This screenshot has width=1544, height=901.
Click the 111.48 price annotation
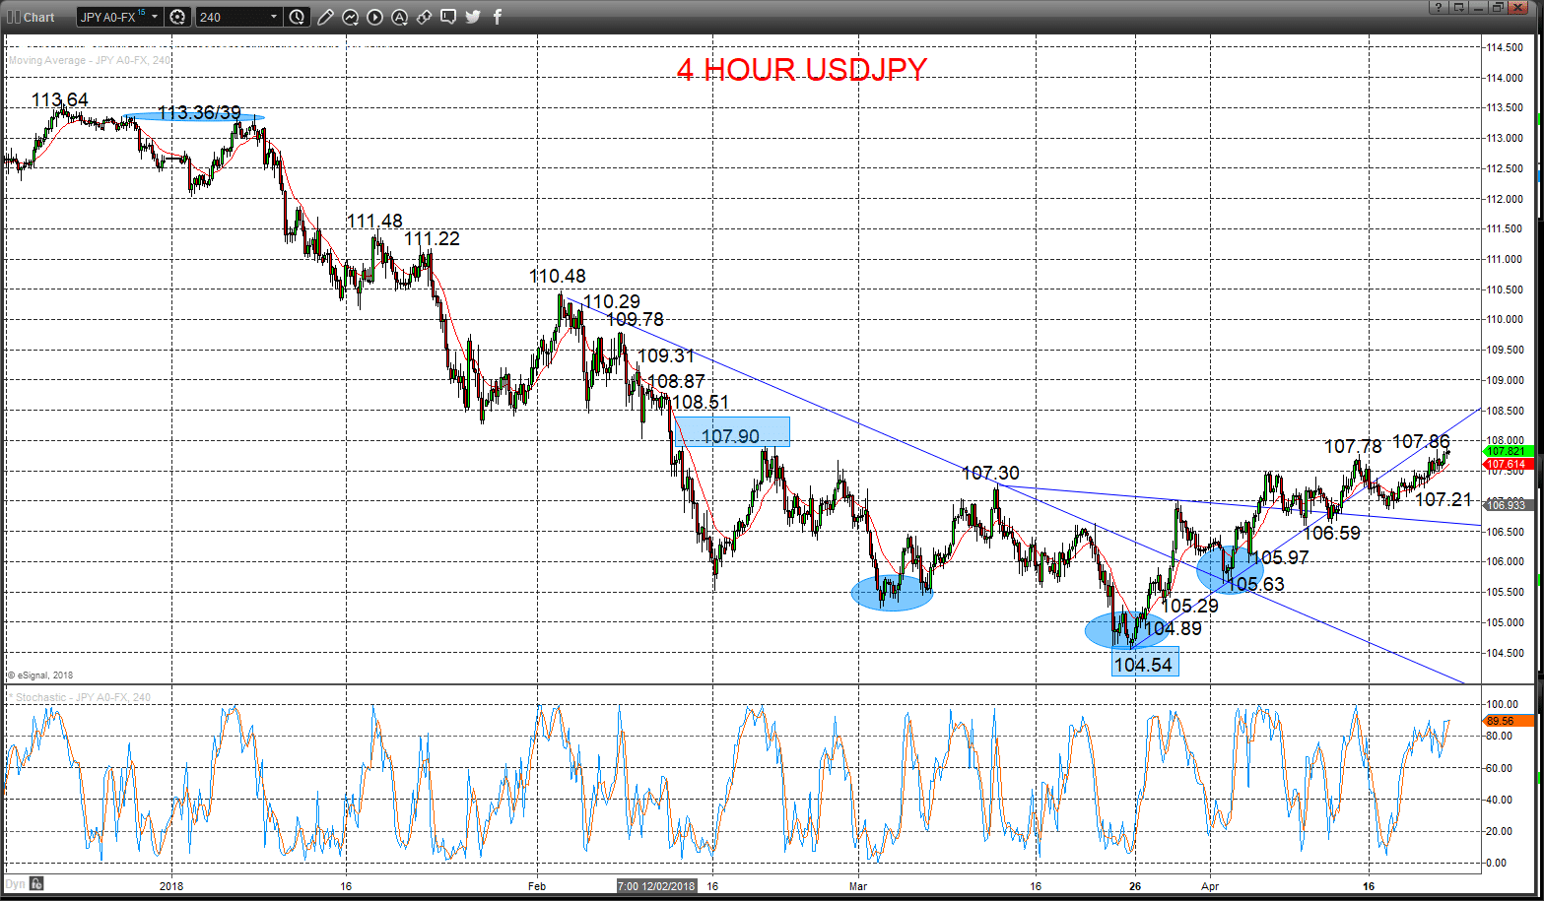[374, 222]
